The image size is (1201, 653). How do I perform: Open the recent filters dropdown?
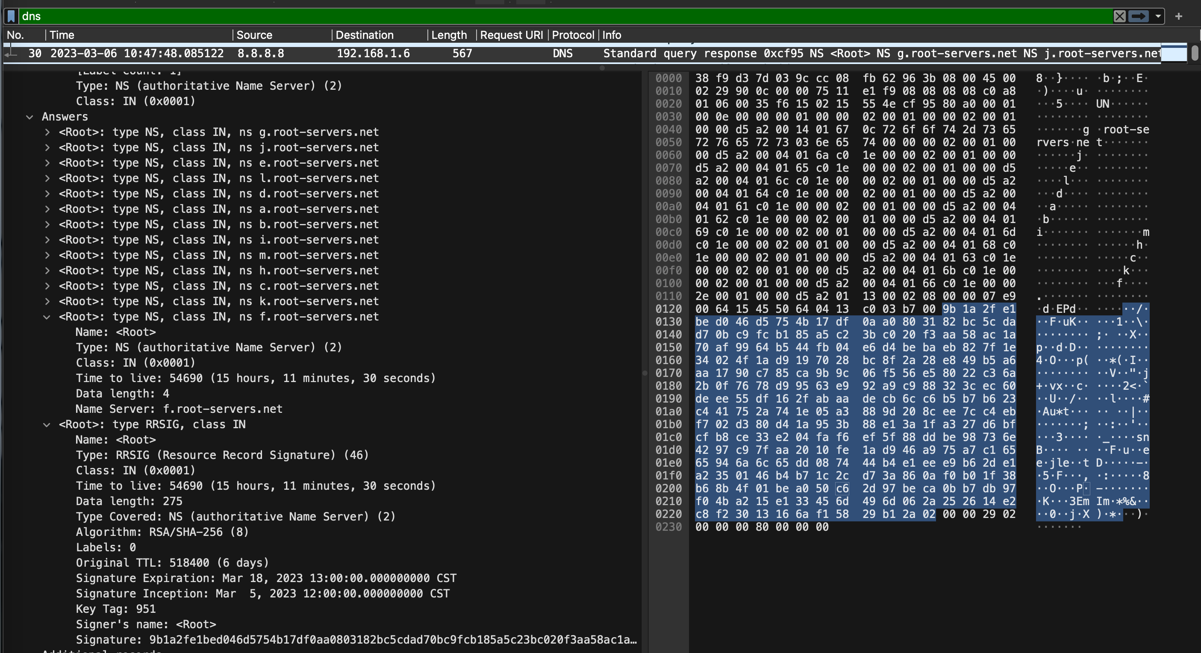click(x=1158, y=16)
